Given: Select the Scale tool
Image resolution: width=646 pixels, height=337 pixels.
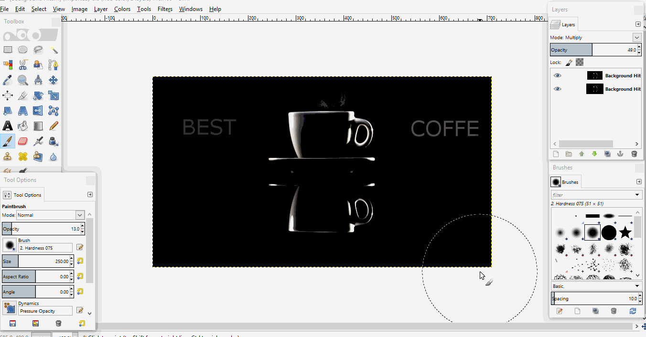Looking at the screenshot, I should [54, 95].
